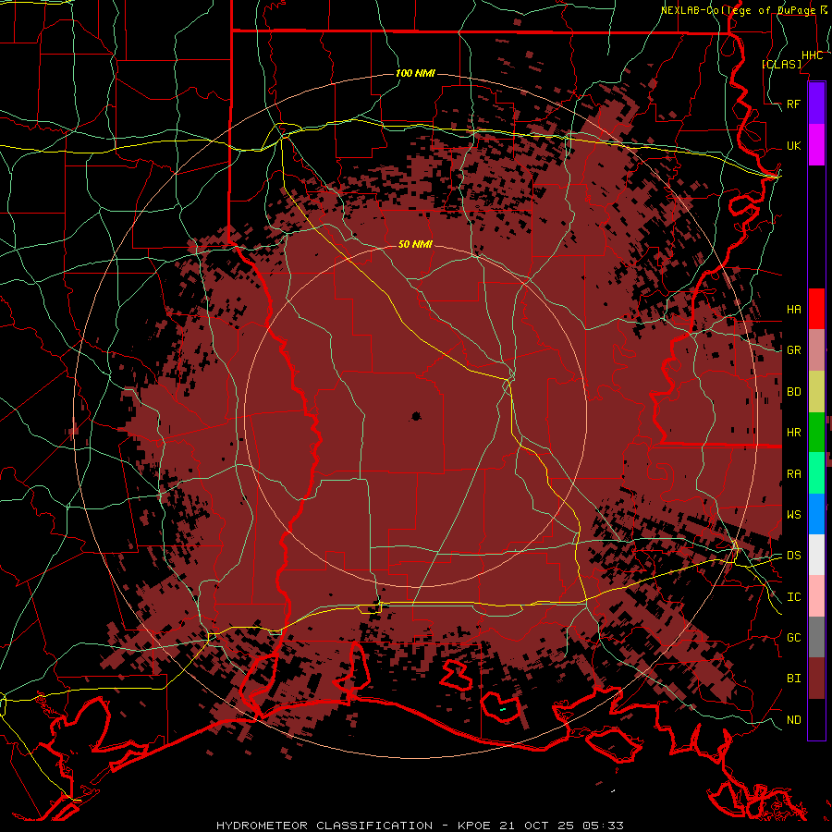Click the BD legend label
This screenshot has height=832, width=832.
point(794,392)
